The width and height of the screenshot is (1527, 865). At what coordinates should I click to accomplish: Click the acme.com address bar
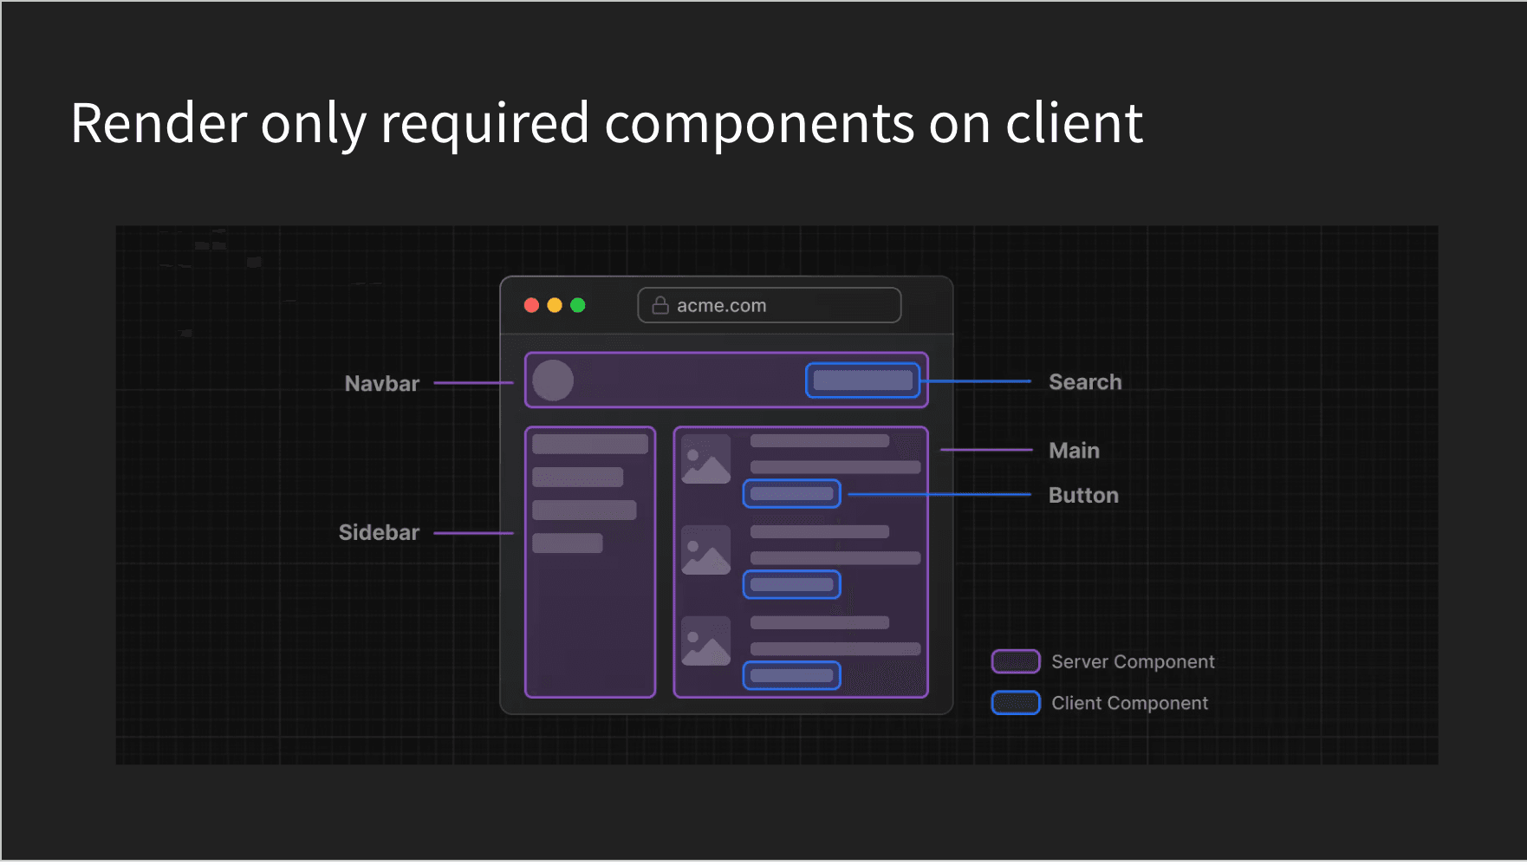770,305
